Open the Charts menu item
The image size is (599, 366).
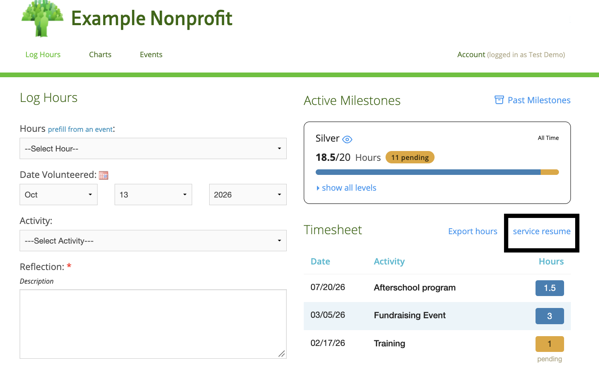100,55
